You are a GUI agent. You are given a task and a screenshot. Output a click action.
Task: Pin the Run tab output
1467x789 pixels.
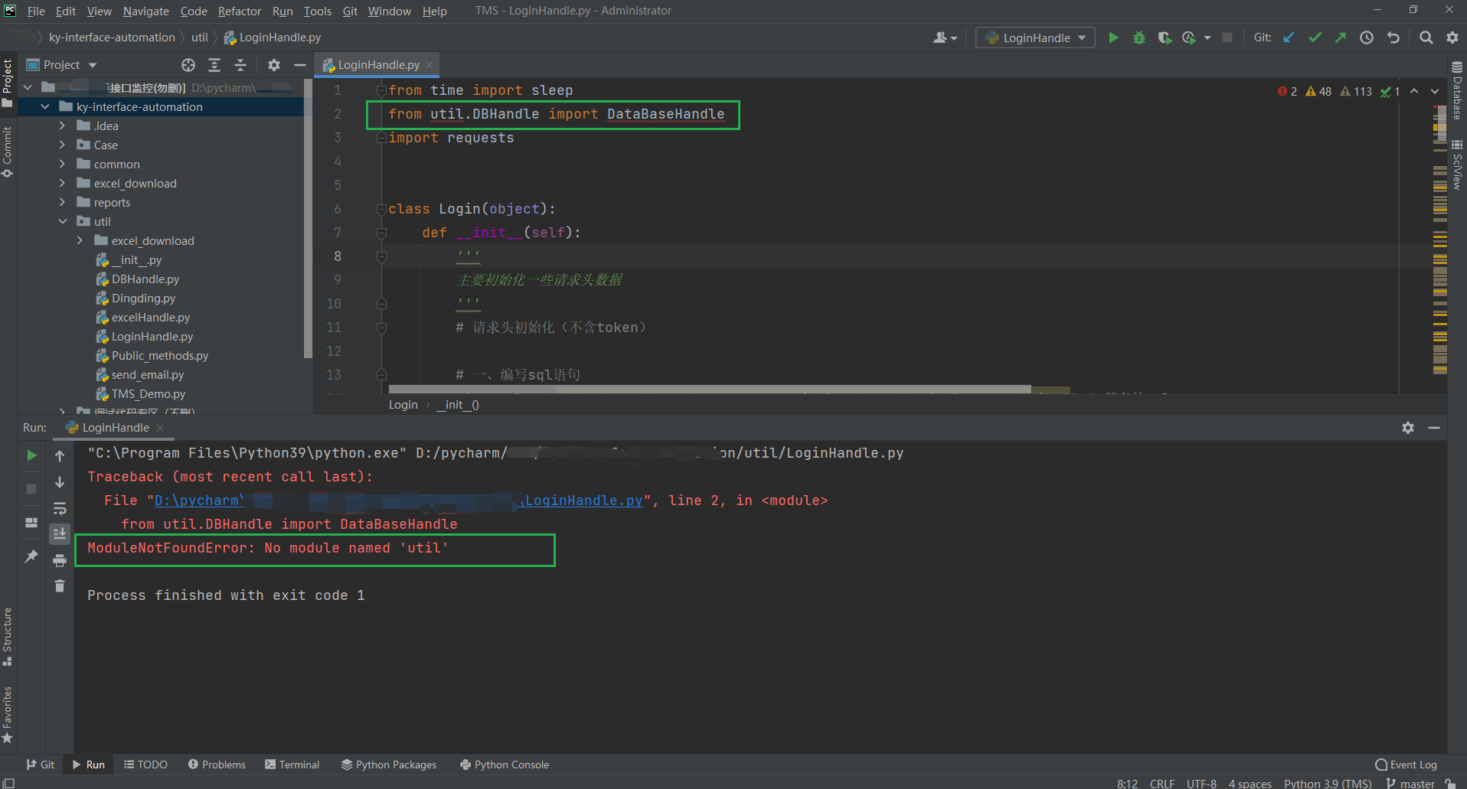point(31,556)
